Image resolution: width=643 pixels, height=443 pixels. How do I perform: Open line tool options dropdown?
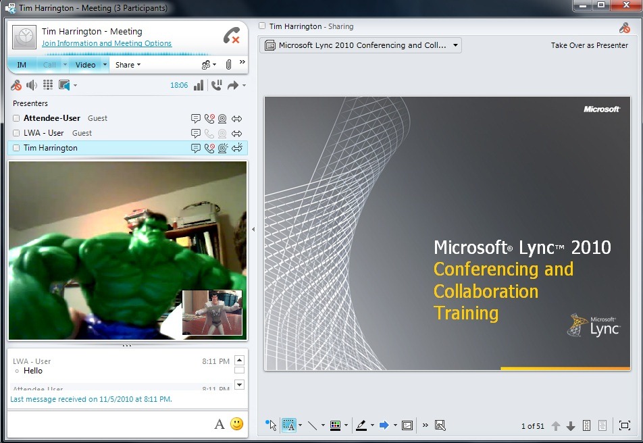323,425
